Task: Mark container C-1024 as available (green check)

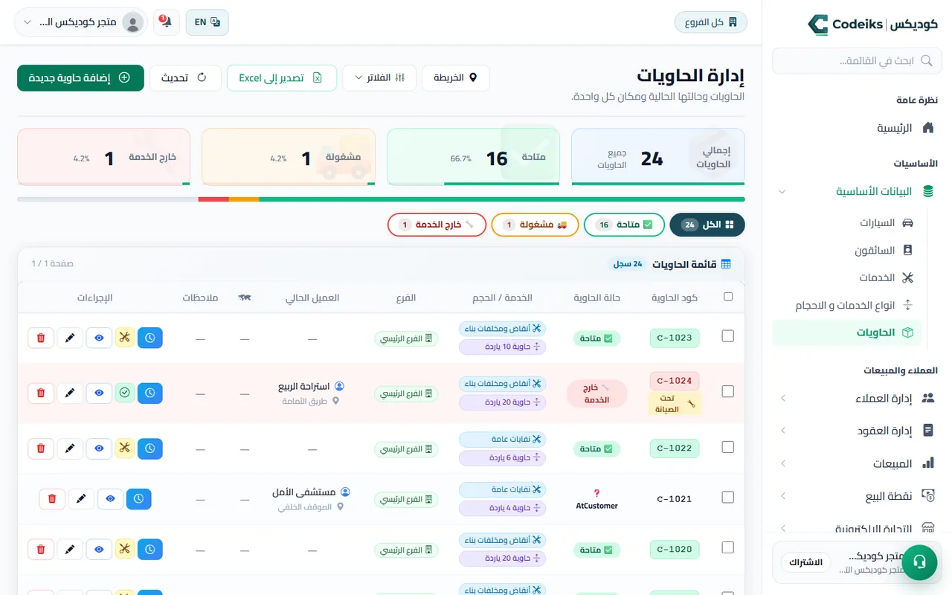Action: click(x=124, y=393)
